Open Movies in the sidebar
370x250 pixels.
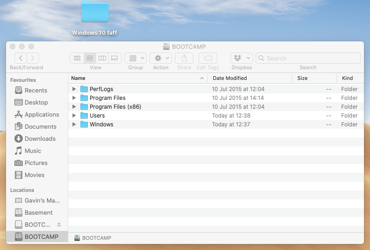(x=37, y=175)
